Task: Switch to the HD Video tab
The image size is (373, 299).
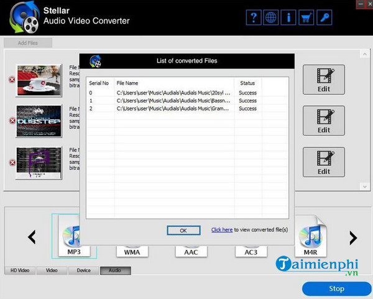Action: (20, 270)
